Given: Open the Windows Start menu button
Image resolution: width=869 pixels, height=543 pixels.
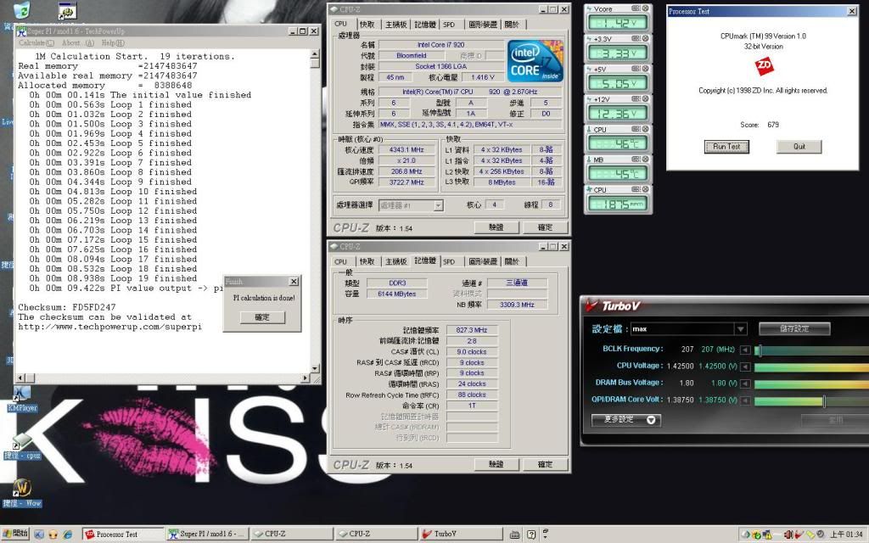Looking at the screenshot, I should coord(15,534).
